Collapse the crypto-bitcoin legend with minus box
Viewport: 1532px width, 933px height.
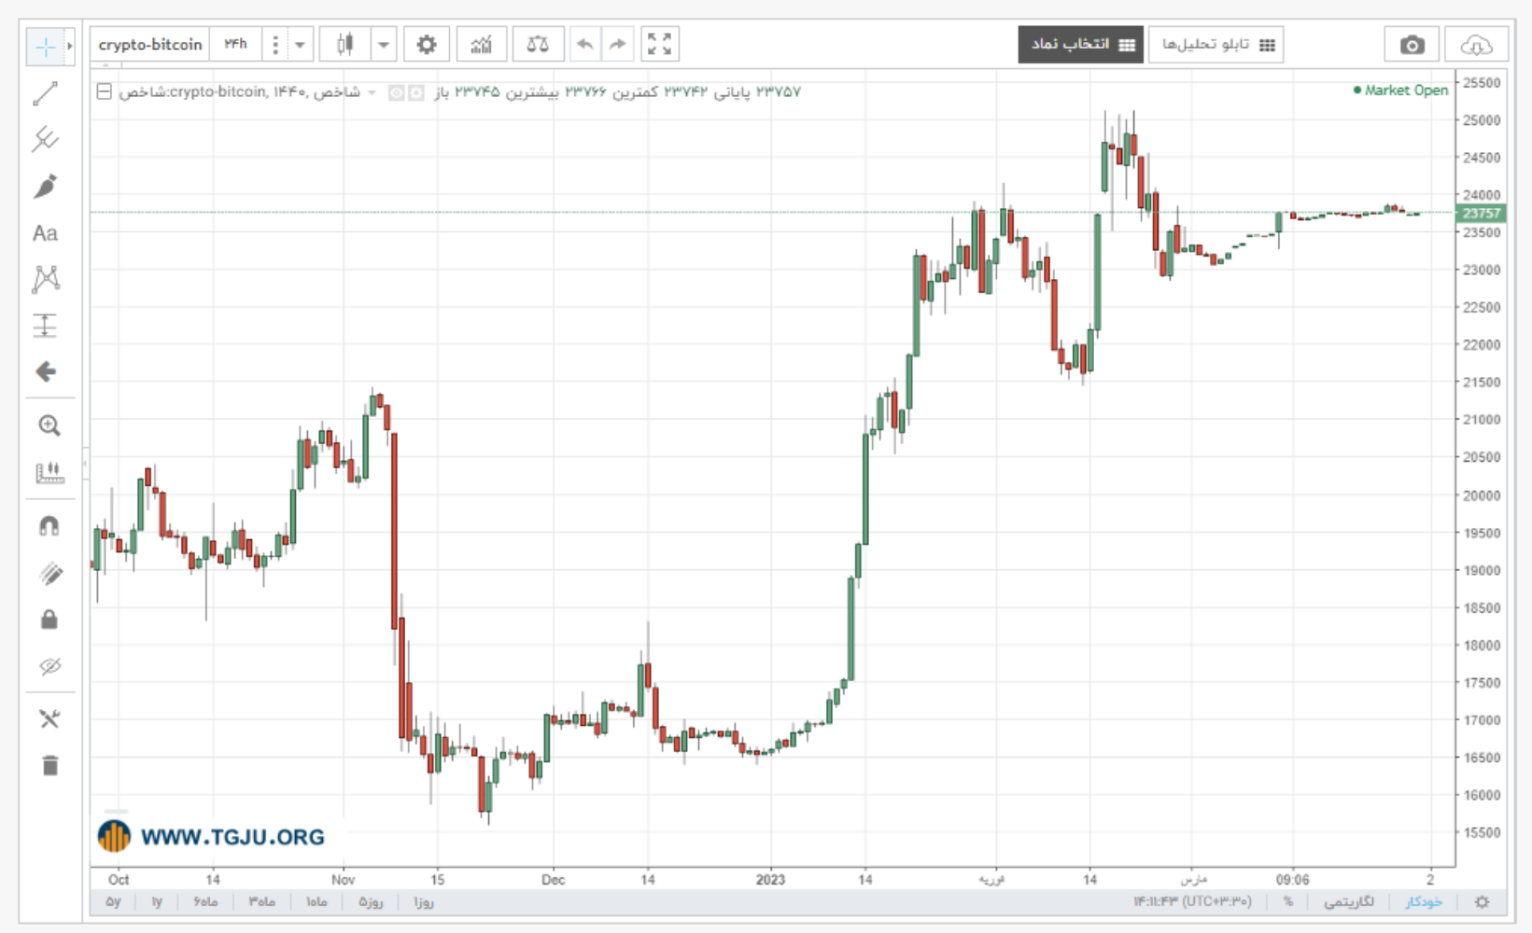(105, 91)
